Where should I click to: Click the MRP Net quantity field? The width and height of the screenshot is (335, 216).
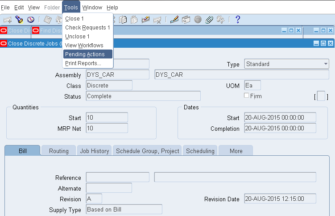(107, 128)
